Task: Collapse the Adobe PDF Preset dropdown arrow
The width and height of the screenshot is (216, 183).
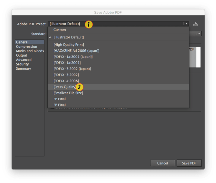Action: (186, 24)
